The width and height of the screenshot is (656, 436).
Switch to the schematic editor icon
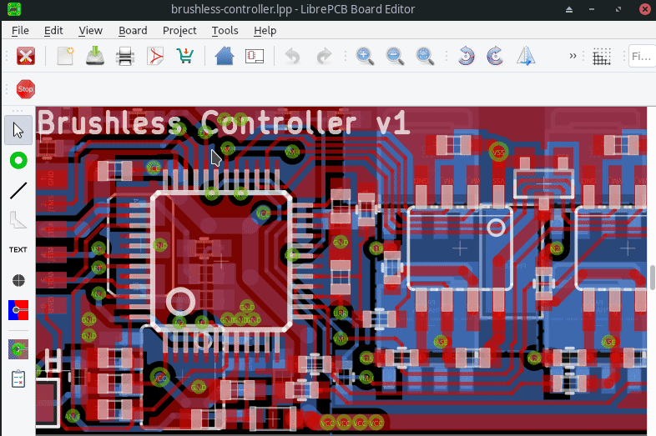[255, 56]
